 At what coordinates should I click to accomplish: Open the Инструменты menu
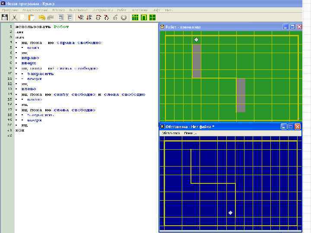[103, 10]
